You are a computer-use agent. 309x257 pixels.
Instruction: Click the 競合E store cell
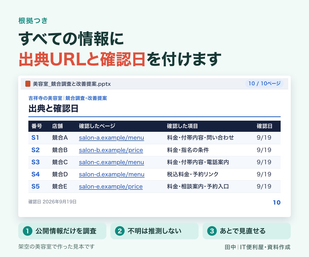(60, 186)
